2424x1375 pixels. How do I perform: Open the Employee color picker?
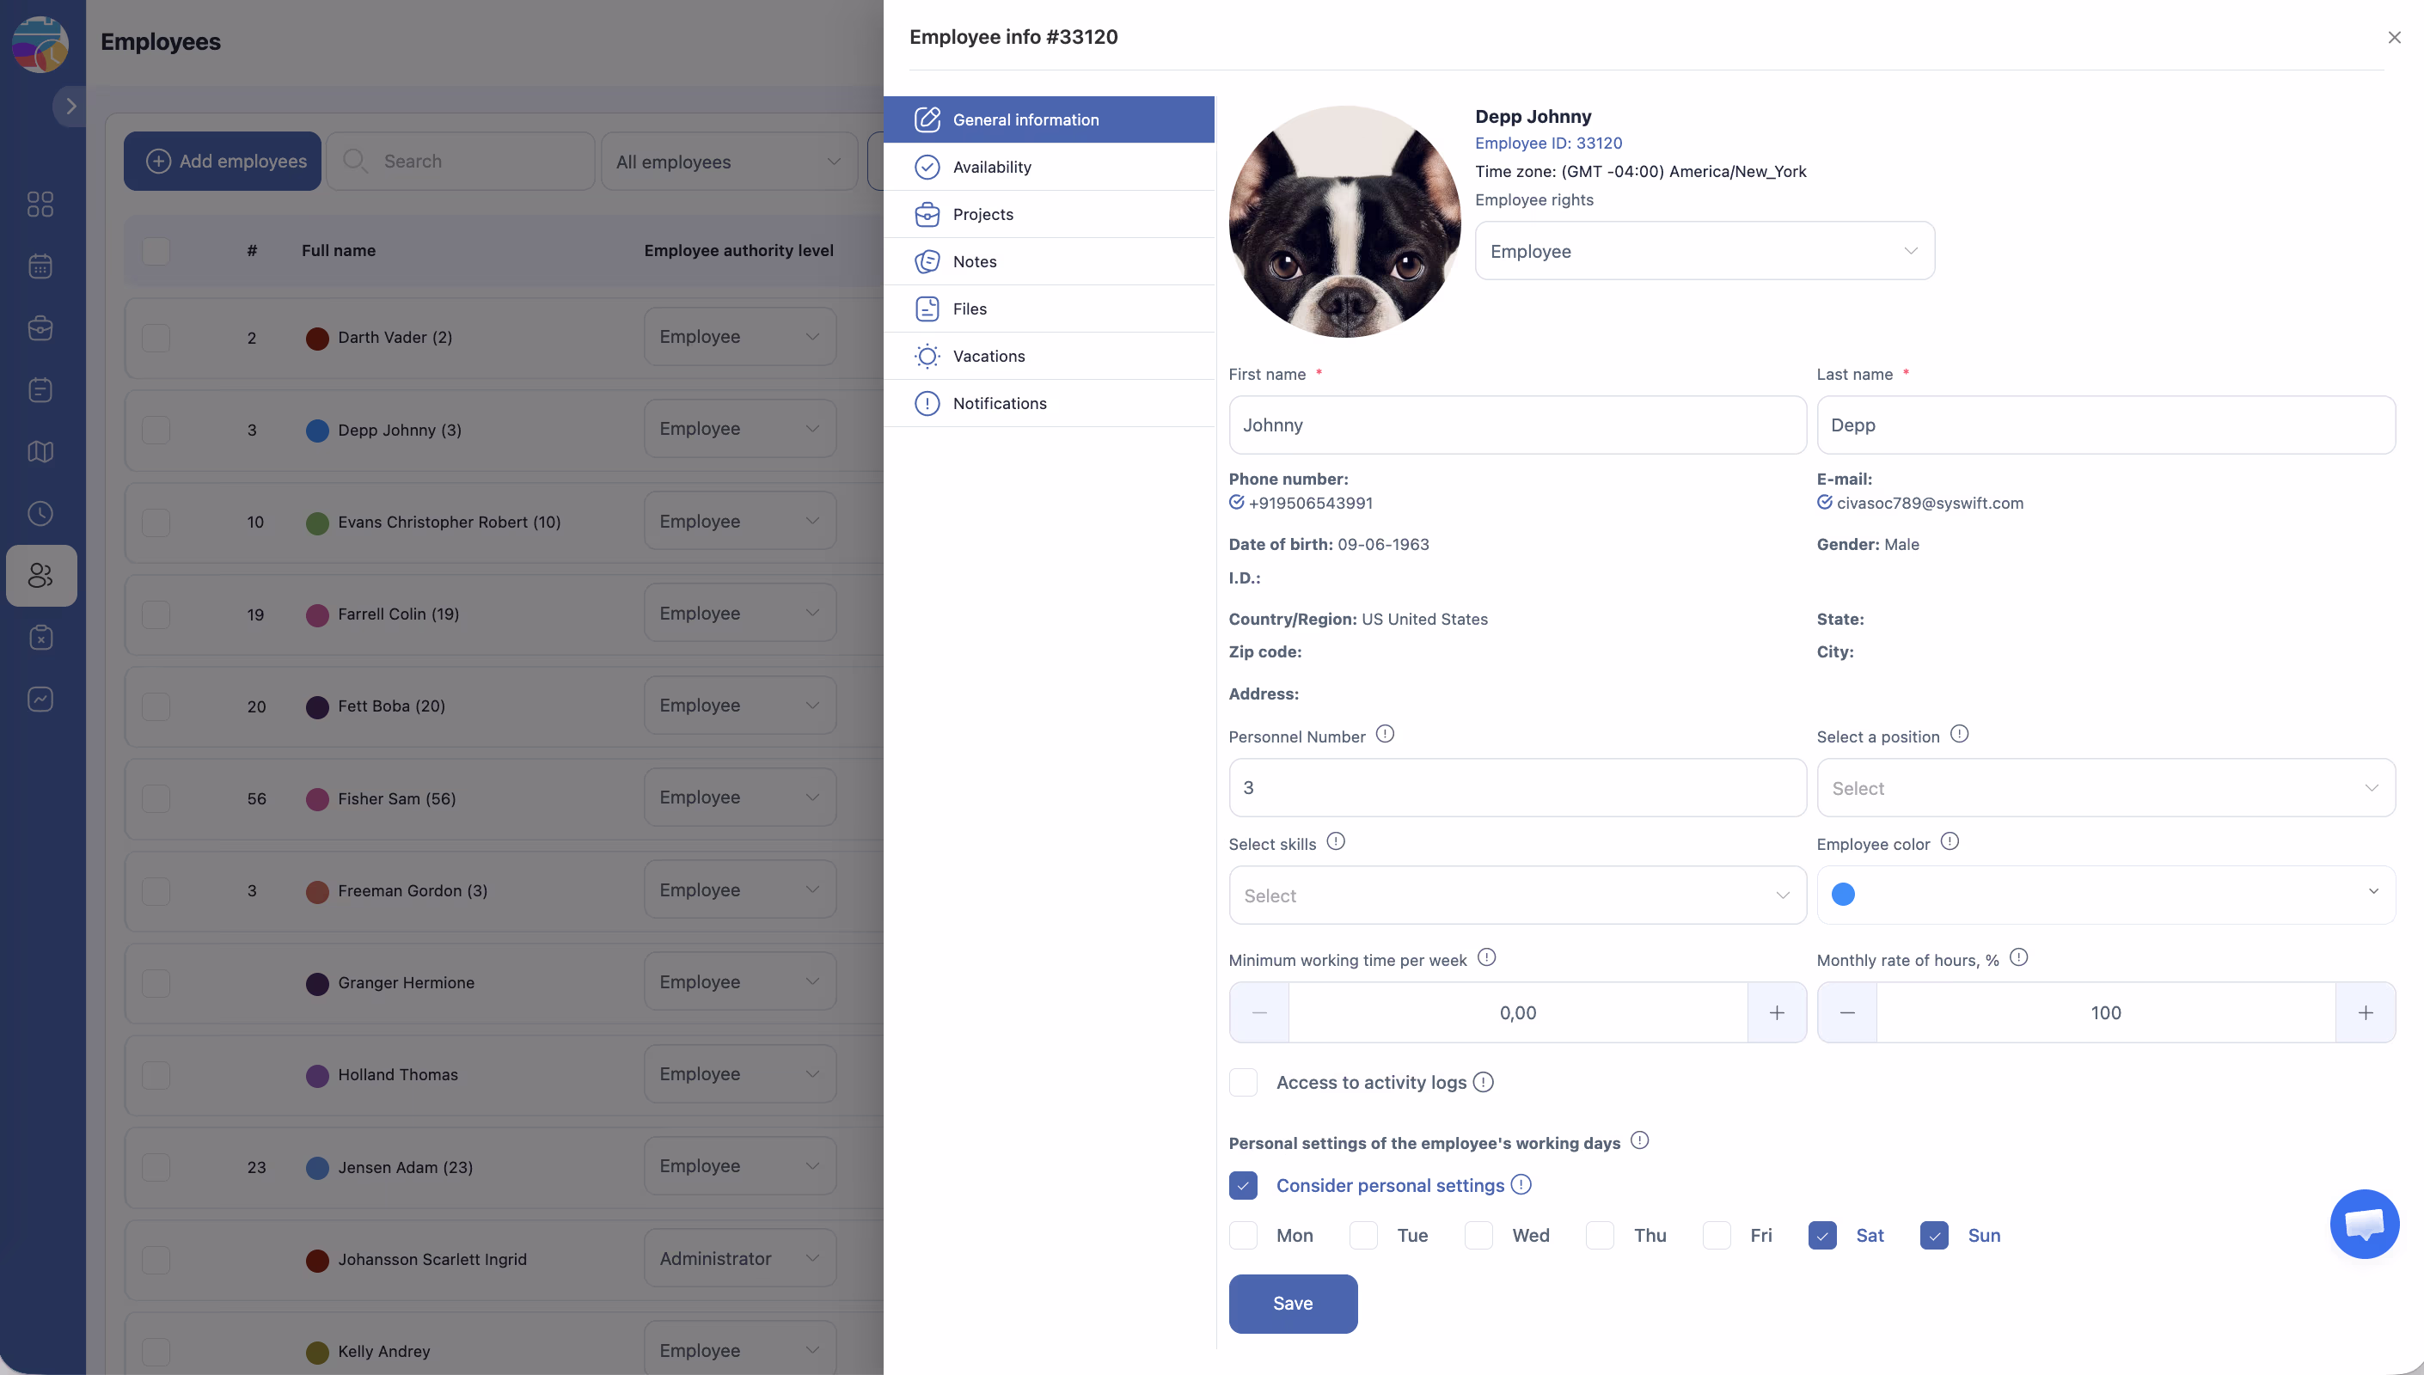pyautogui.click(x=2105, y=894)
